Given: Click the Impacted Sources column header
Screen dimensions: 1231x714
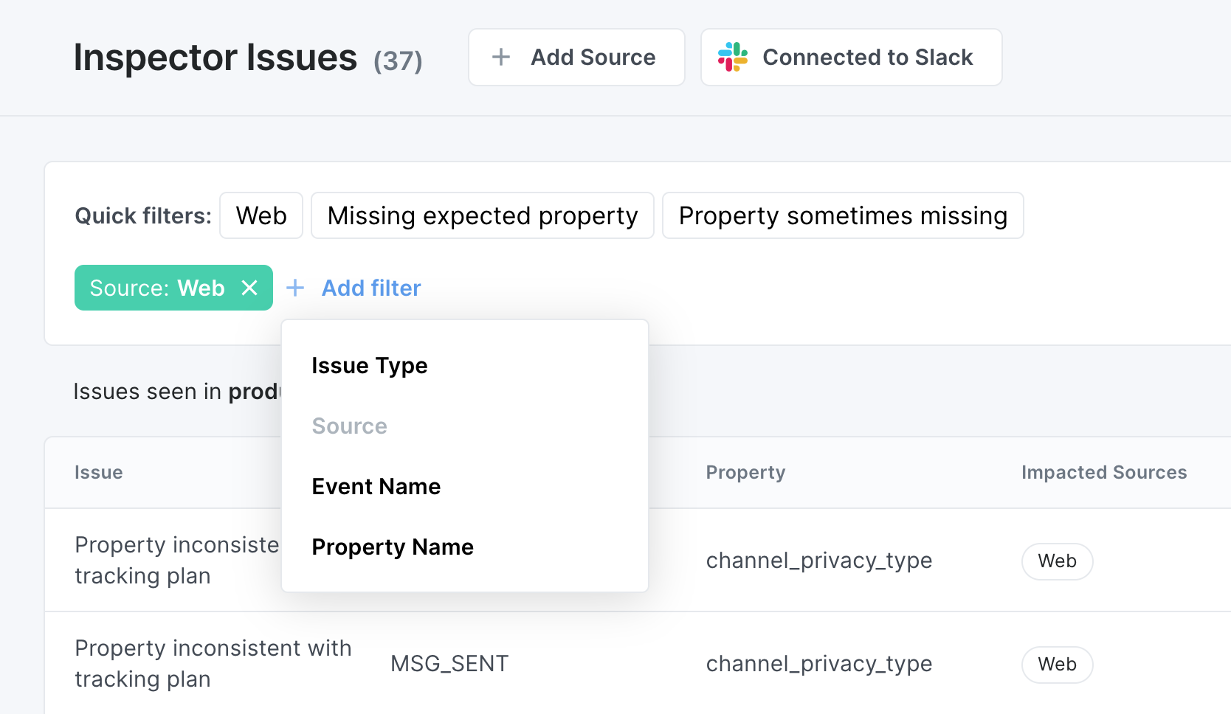Looking at the screenshot, I should [1103, 473].
